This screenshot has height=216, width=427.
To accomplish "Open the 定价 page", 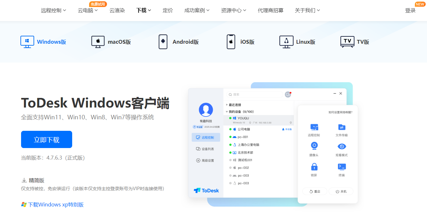I will pyautogui.click(x=168, y=10).
